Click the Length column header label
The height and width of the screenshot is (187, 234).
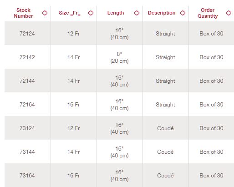coord(116,13)
